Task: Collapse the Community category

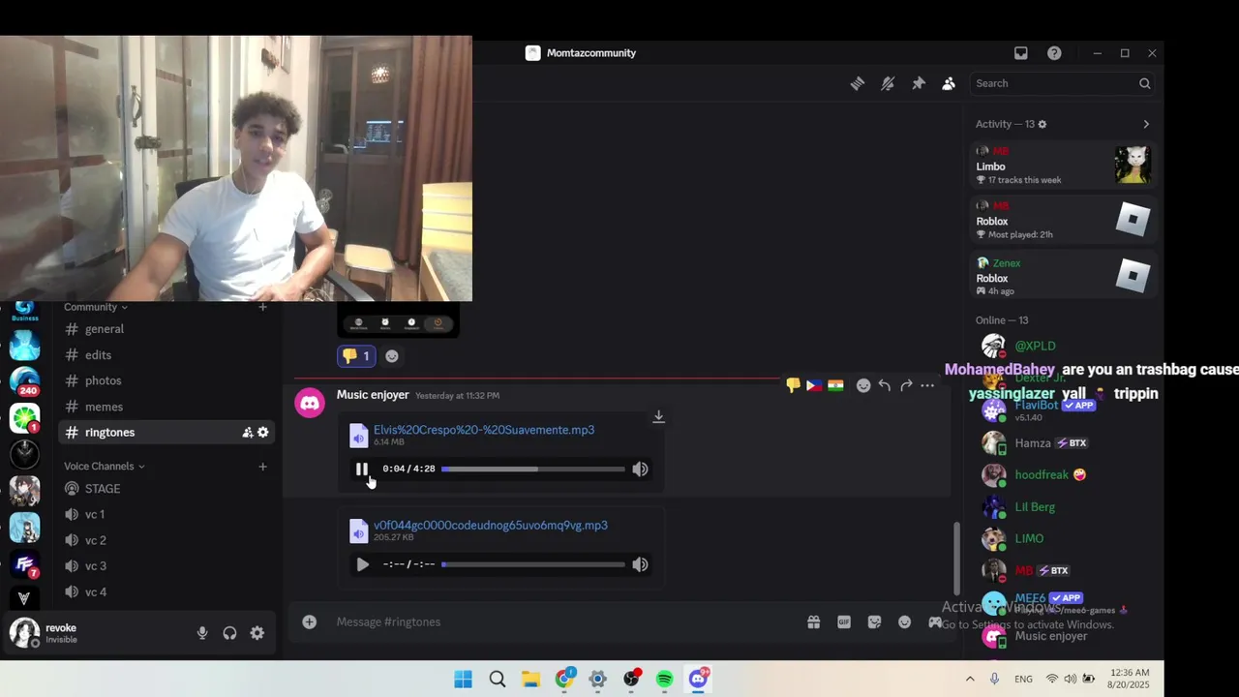Action: point(95,307)
